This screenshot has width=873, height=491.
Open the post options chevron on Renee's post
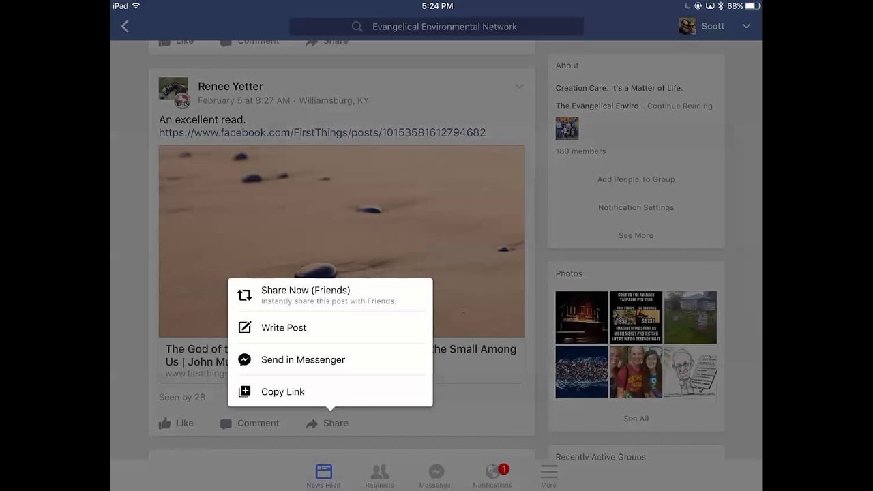520,87
